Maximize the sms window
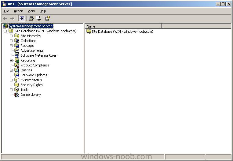233x161 pixels. pyautogui.click(x=223, y=4)
